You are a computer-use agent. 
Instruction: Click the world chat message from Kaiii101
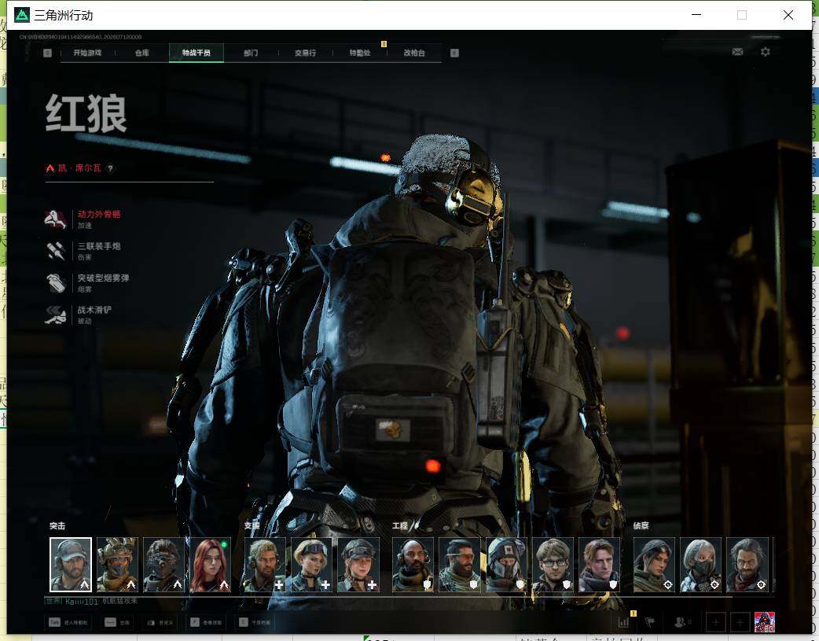[91, 601]
